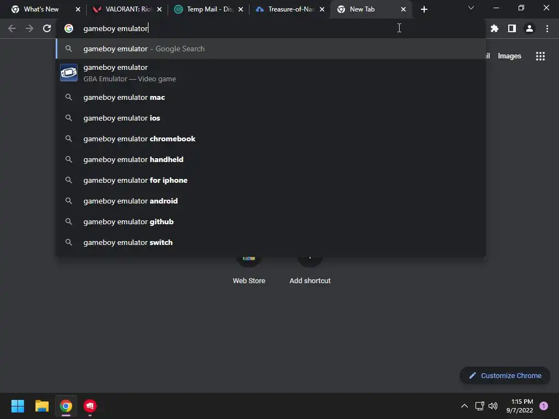The image size is (559, 419).
Task: Open the Chrome three-dot menu
Action: (x=547, y=28)
